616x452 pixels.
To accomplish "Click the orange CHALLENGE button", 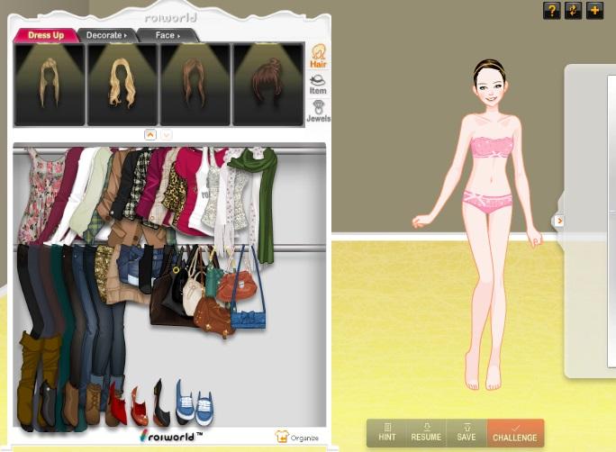I will [x=515, y=432].
